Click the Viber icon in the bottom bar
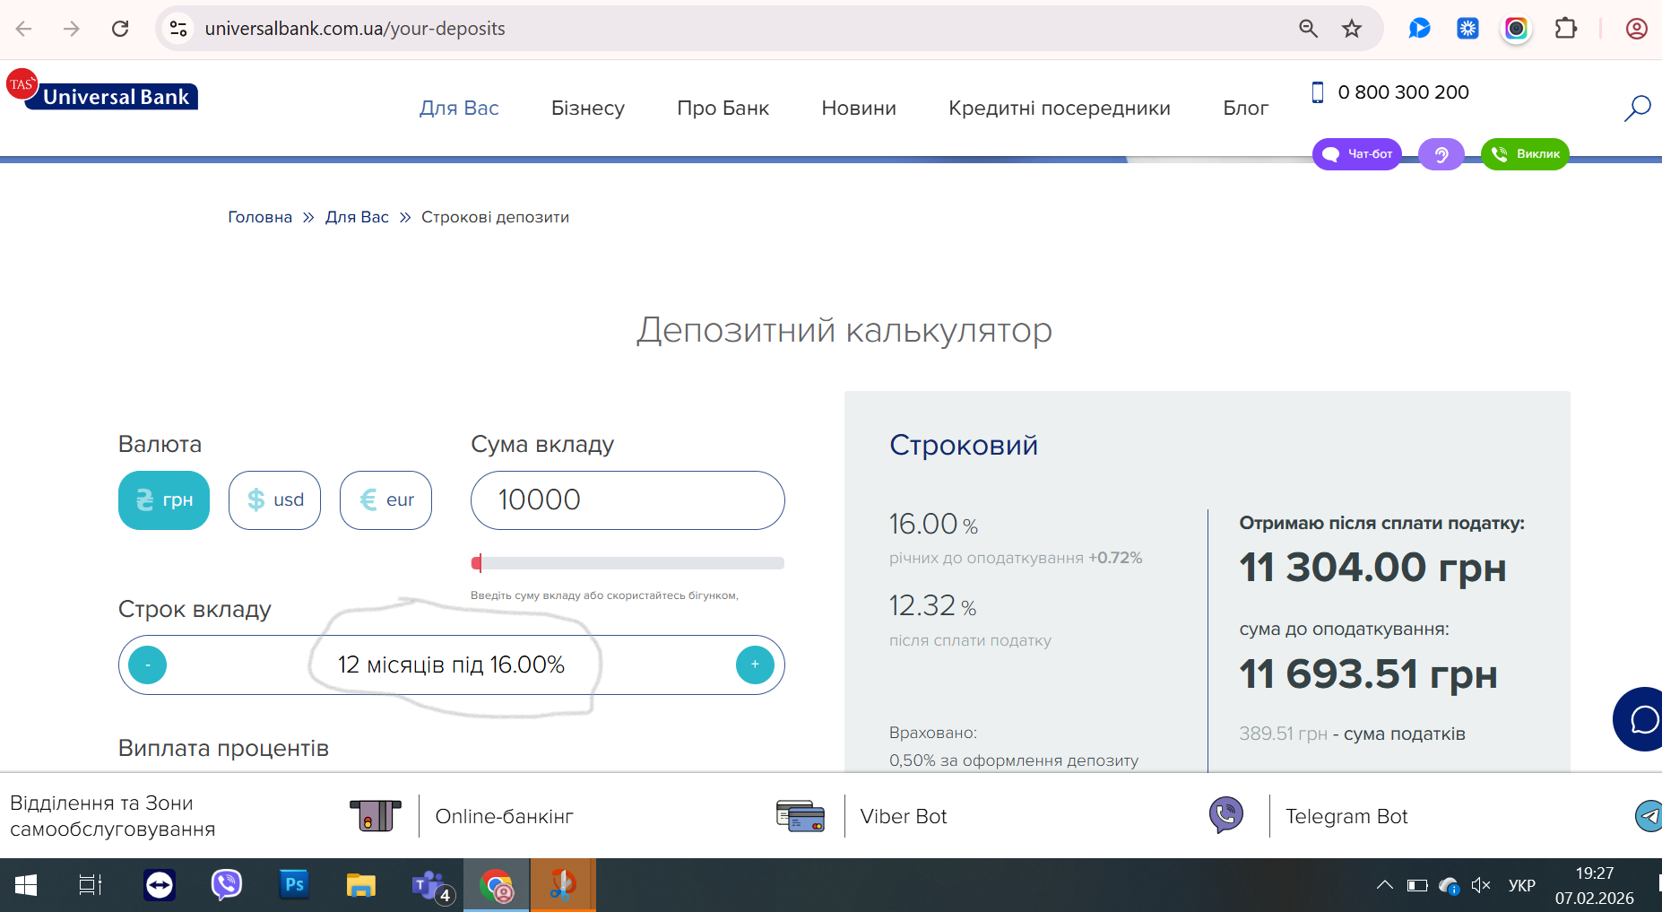Viewport: 1662px width, 912px height. (x=1225, y=815)
